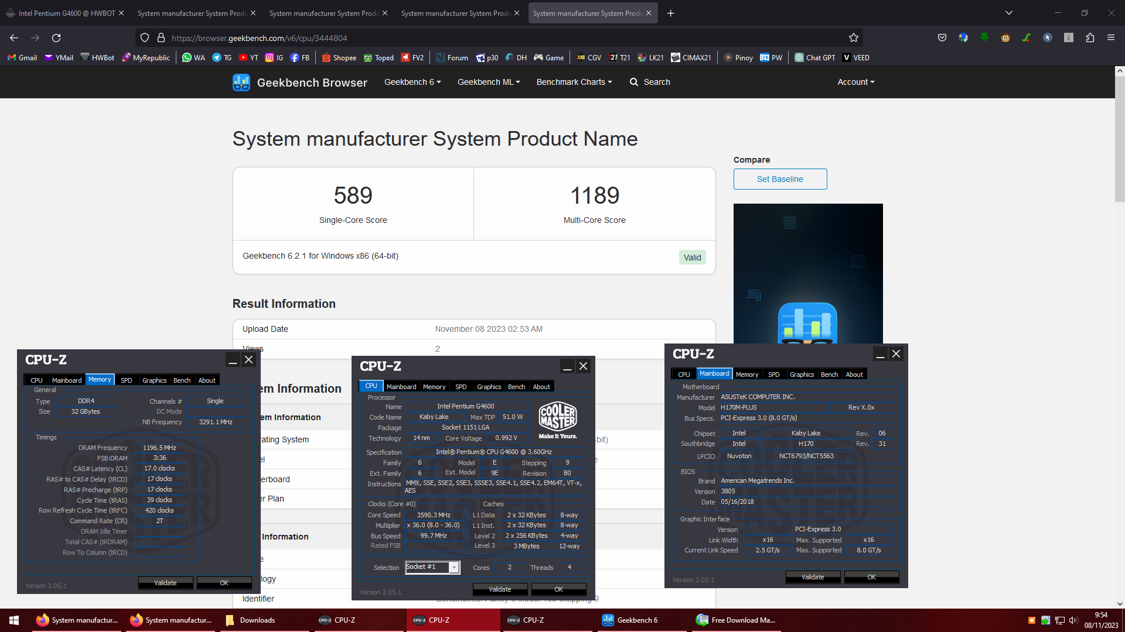This screenshot has height=632, width=1125.
Task: Select CPU tab in right CPU-Z window
Action: tap(684, 375)
